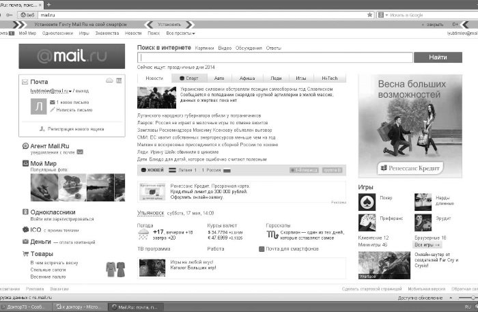478x312 pixels.
Task: Click the Одноклассники icon in sidebar
Action: [x=26, y=212]
